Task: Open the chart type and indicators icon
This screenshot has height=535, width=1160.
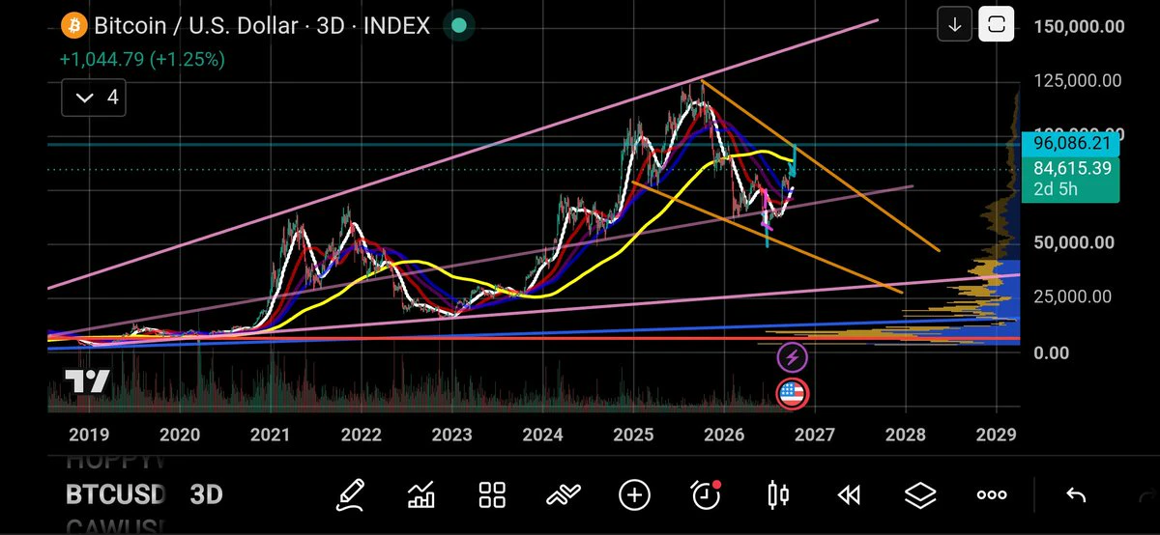Action: pyautogui.click(x=421, y=496)
